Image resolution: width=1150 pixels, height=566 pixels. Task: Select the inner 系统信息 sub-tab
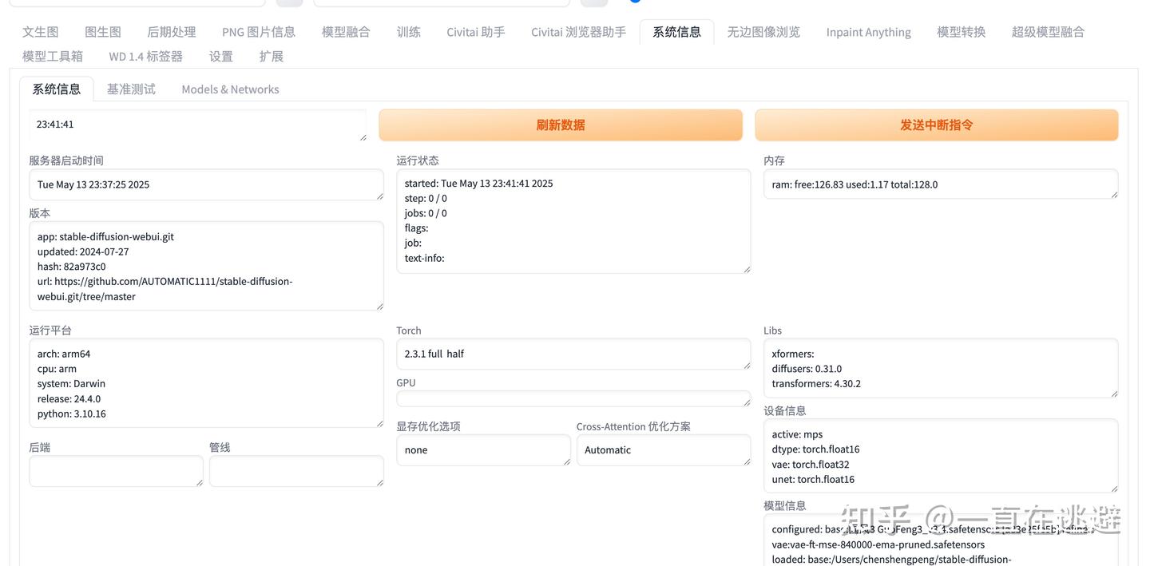(57, 89)
